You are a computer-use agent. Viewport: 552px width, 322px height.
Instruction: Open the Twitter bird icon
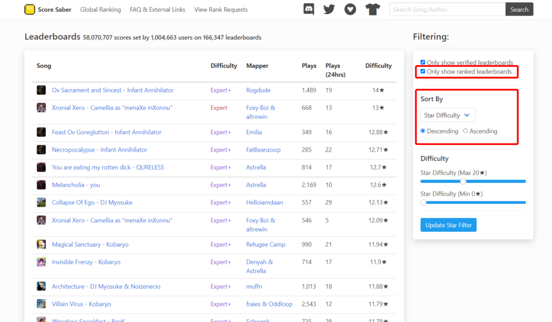329,9
